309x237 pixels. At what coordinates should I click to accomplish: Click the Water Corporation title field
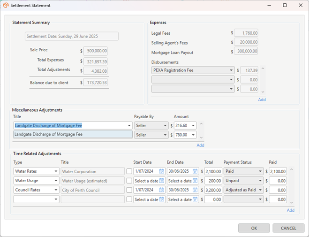coord(93,171)
